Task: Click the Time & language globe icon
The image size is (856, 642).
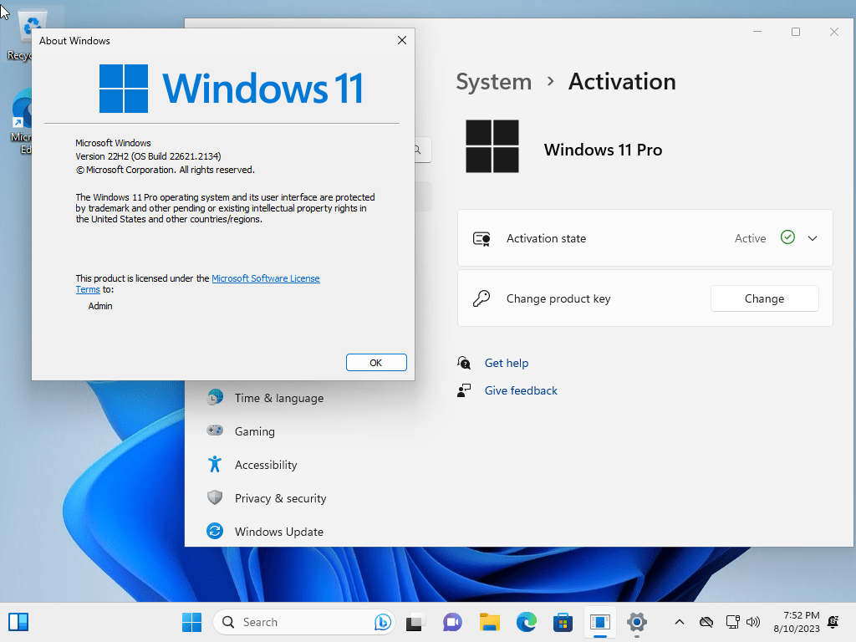Action: (x=215, y=397)
